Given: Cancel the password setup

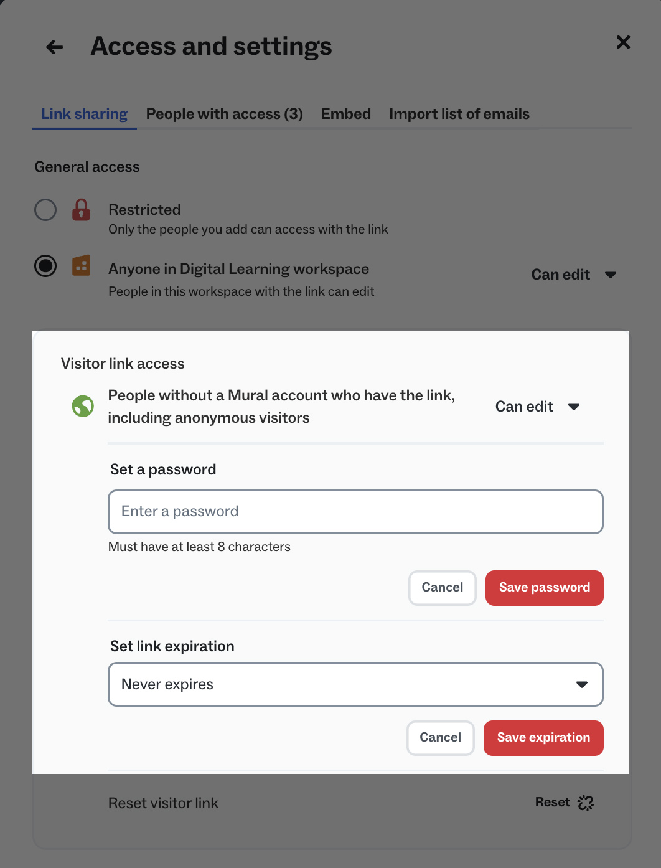Looking at the screenshot, I should (x=442, y=588).
